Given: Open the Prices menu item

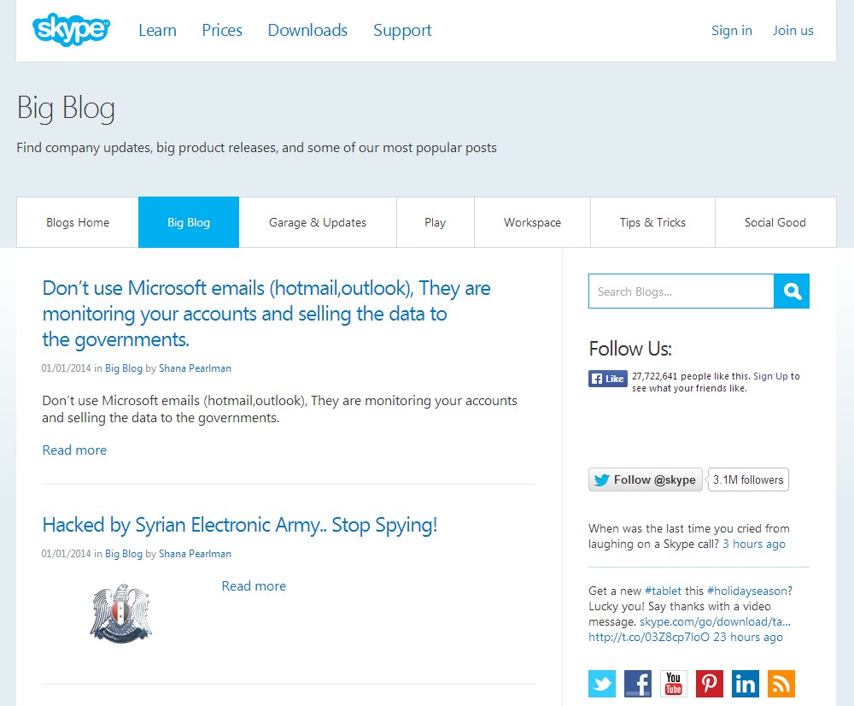Looking at the screenshot, I should pyautogui.click(x=222, y=30).
